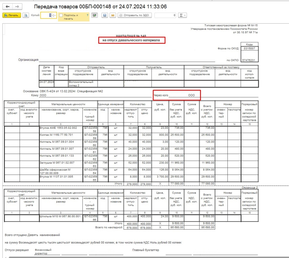Click the highlighted давальческого материала title
The image size is (289, 258).
131,40
